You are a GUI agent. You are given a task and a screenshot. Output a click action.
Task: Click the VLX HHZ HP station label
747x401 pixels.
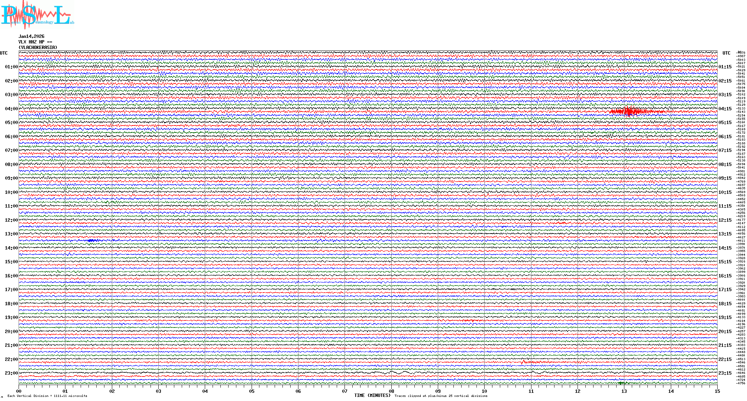pyautogui.click(x=35, y=42)
